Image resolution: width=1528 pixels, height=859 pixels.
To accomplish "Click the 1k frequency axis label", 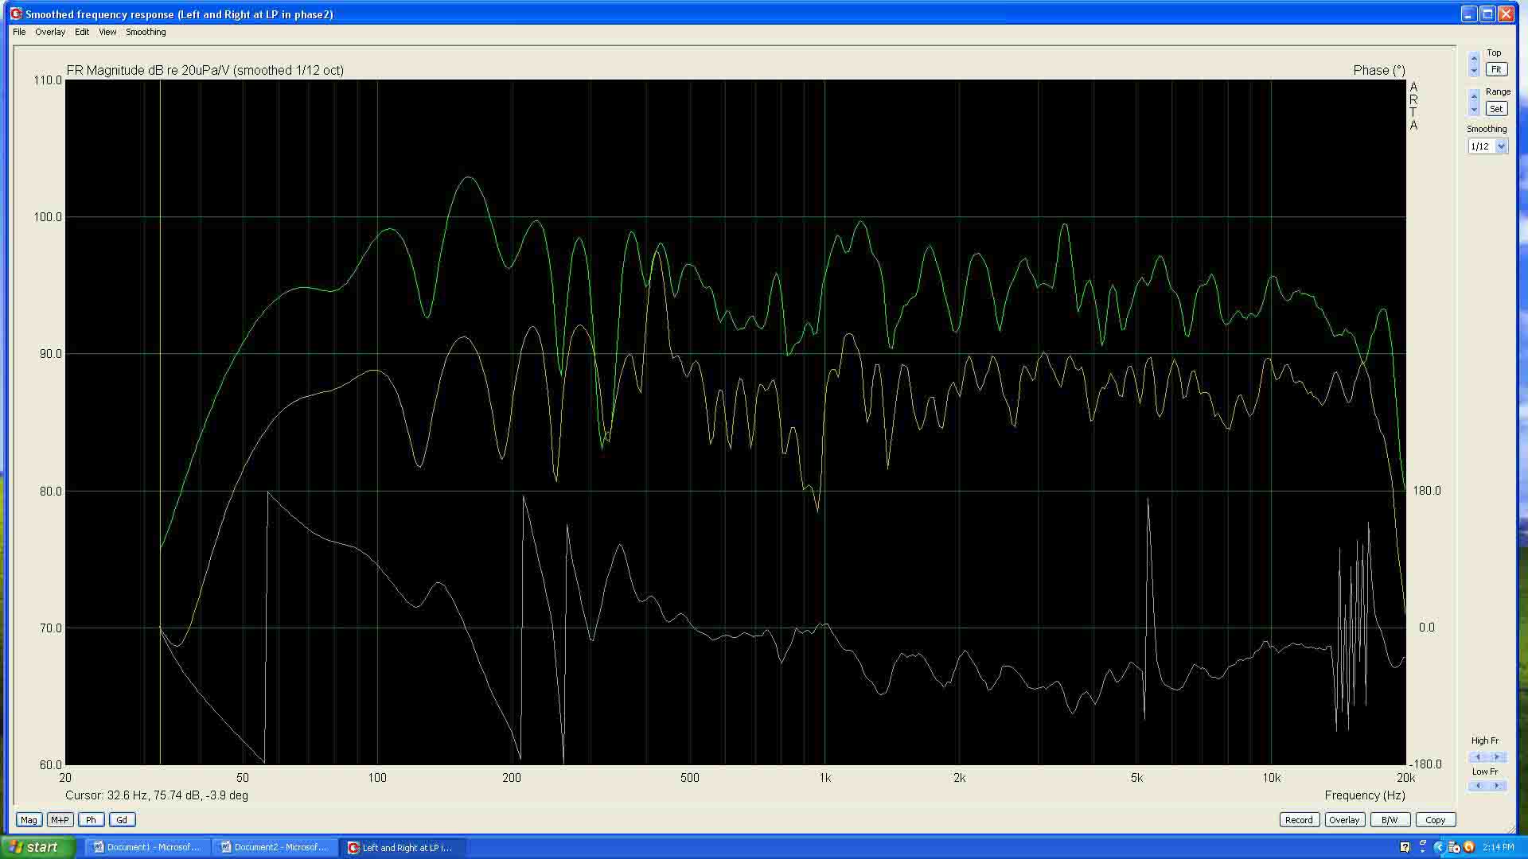I will pyautogui.click(x=825, y=778).
